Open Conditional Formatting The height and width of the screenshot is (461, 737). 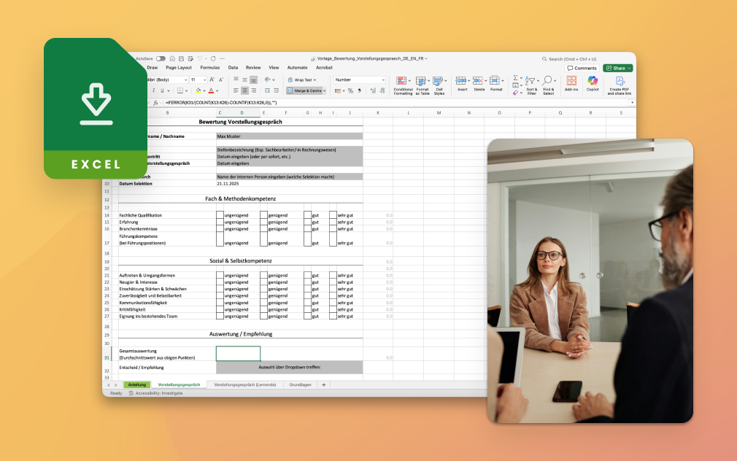[x=403, y=85]
